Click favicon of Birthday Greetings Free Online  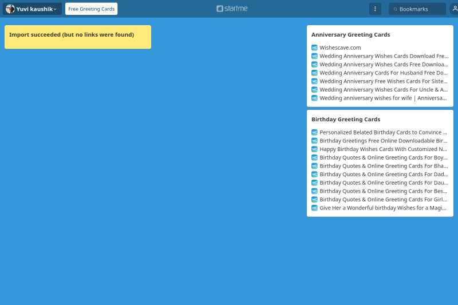(314, 141)
